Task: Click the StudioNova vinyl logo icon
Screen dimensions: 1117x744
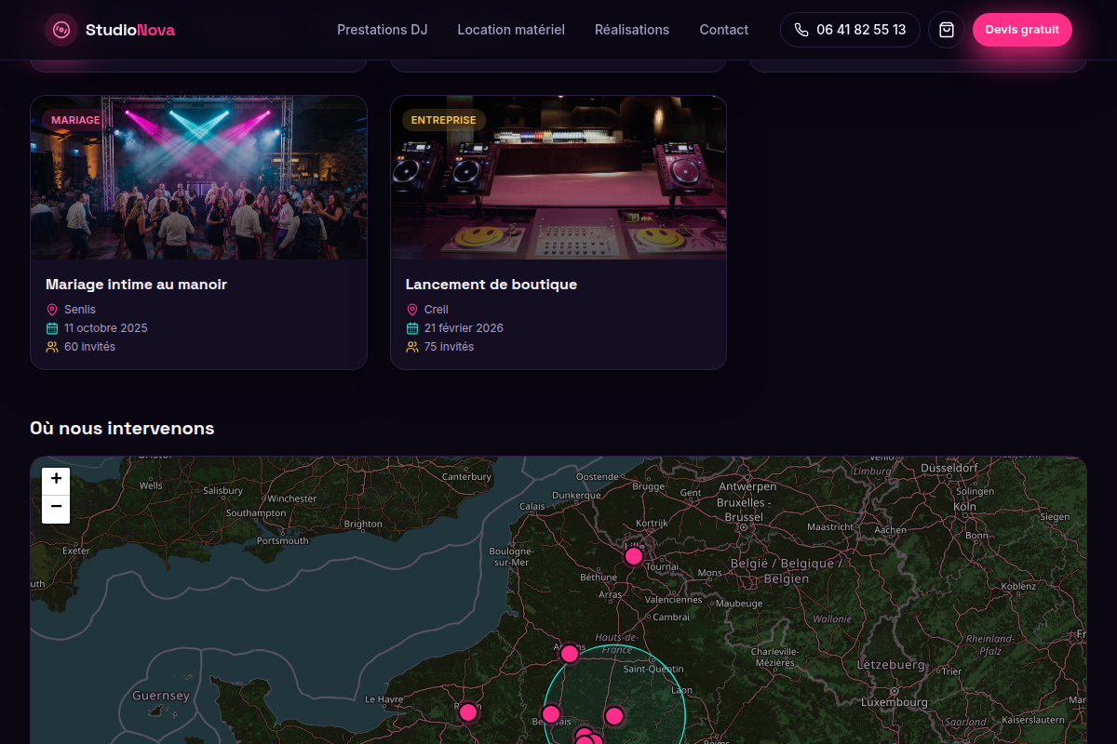Action: coord(61,30)
